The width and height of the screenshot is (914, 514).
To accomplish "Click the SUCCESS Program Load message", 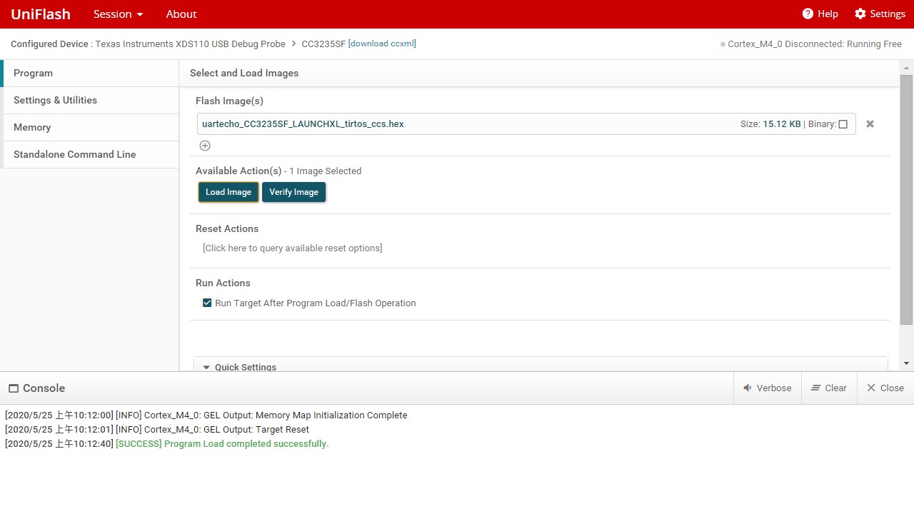I will click(222, 444).
